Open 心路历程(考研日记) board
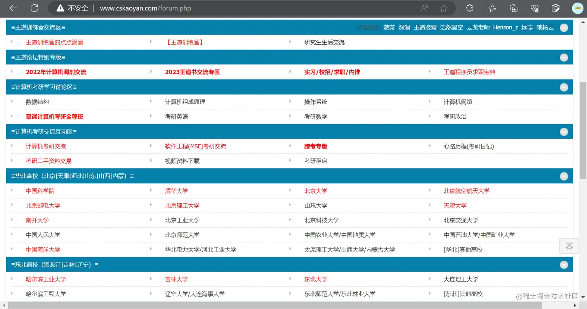Image resolution: width=587 pixels, height=309 pixels. tap(469, 147)
